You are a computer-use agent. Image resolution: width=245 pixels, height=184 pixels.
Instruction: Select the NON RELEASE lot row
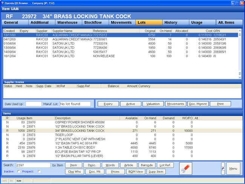point(121,56)
